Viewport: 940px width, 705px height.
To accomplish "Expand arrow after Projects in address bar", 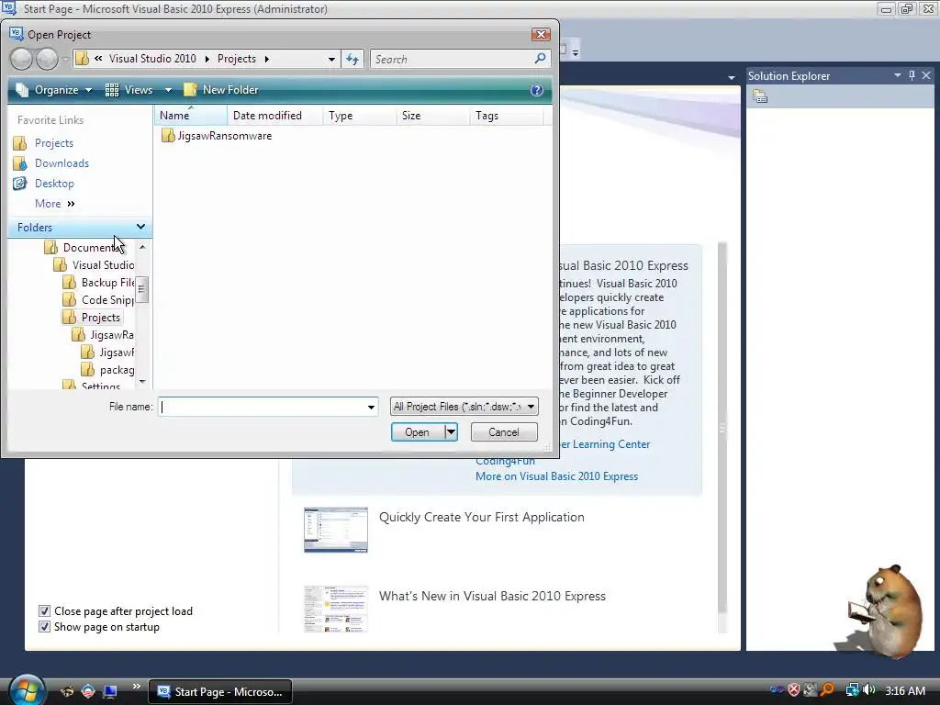I will 267,59.
